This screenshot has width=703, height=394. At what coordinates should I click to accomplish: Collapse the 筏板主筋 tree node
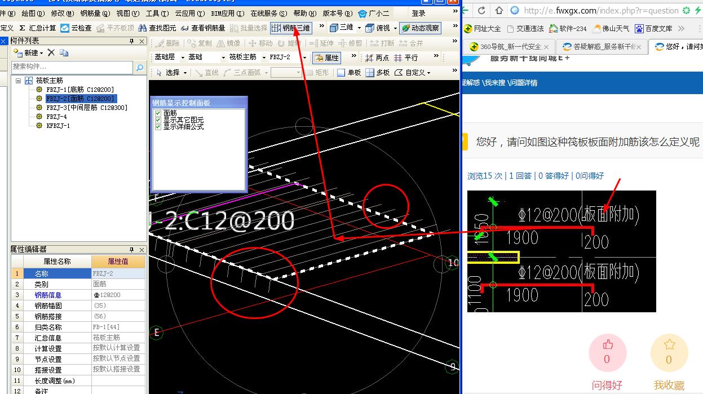pyautogui.click(x=19, y=81)
